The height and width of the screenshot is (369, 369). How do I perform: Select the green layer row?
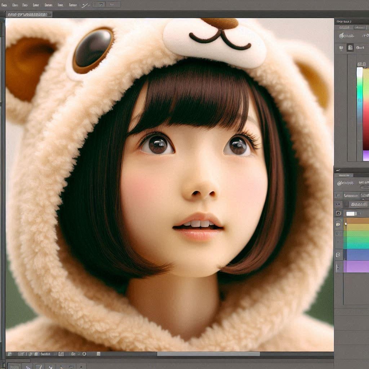356,234
